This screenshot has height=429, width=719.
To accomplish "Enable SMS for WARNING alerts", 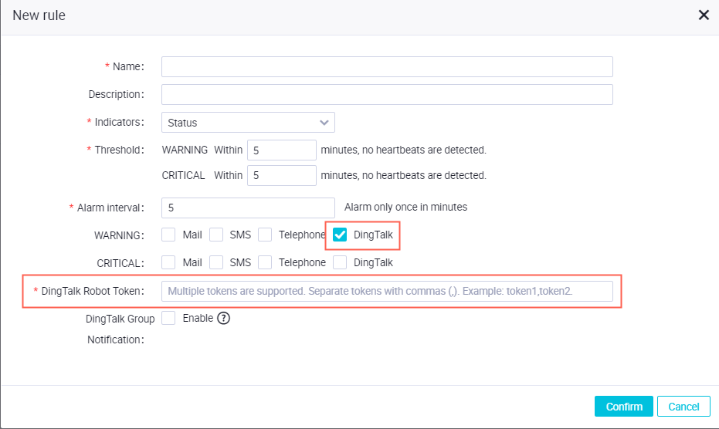I will tap(216, 235).
